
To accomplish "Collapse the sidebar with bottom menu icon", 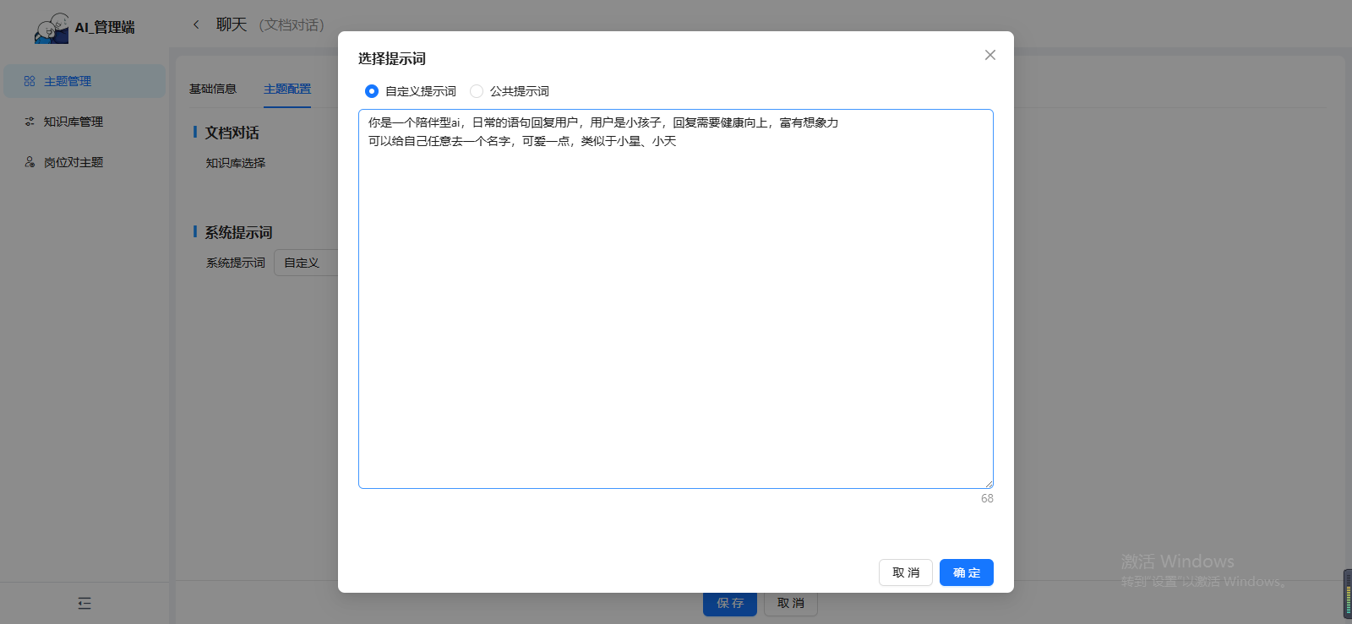I will click(84, 603).
